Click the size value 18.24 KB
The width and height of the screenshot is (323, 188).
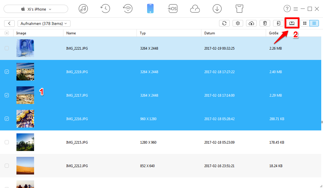[276, 166]
